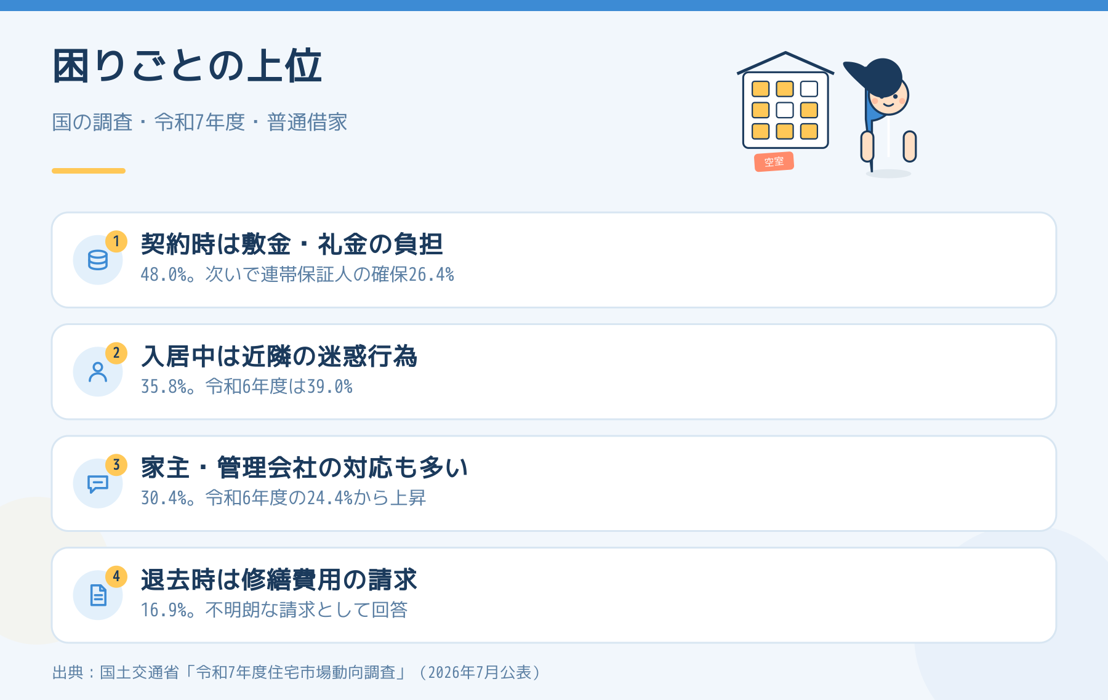This screenshot has height=700, width=1108.
Task: Click the document icon in card 4
Action: [98, 595]
